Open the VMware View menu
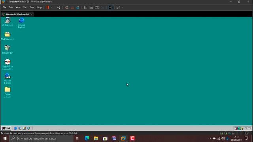Screen dimensions: 253x142 point(18,7)
